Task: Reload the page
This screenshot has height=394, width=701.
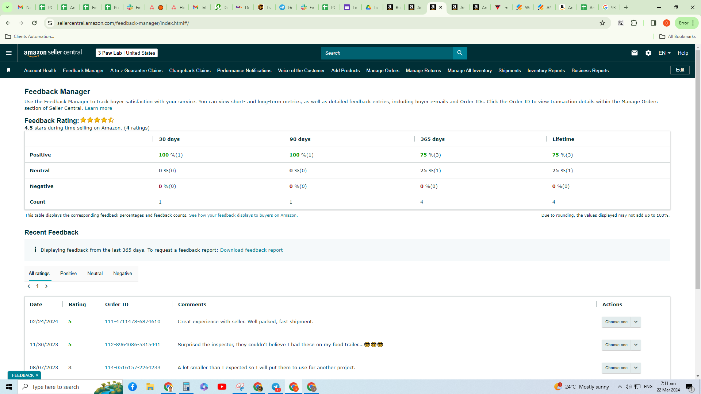Action: coord(34,23)
